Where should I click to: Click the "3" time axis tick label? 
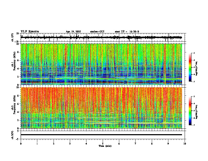70,144
